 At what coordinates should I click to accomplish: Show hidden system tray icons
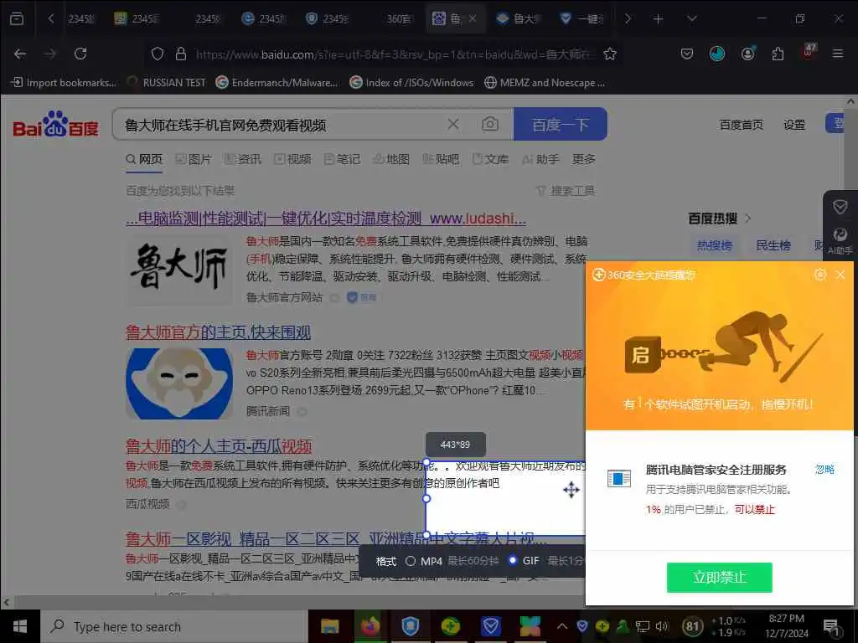coord(562,626)
